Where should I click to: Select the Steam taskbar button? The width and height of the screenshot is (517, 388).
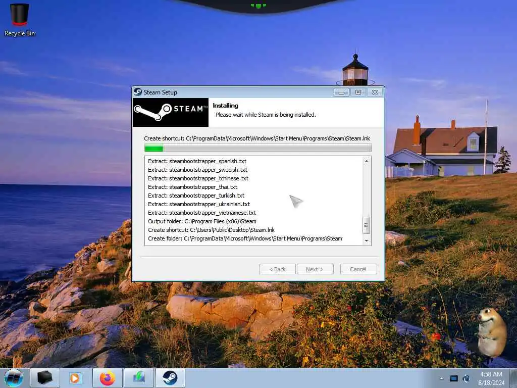[170, 378]
